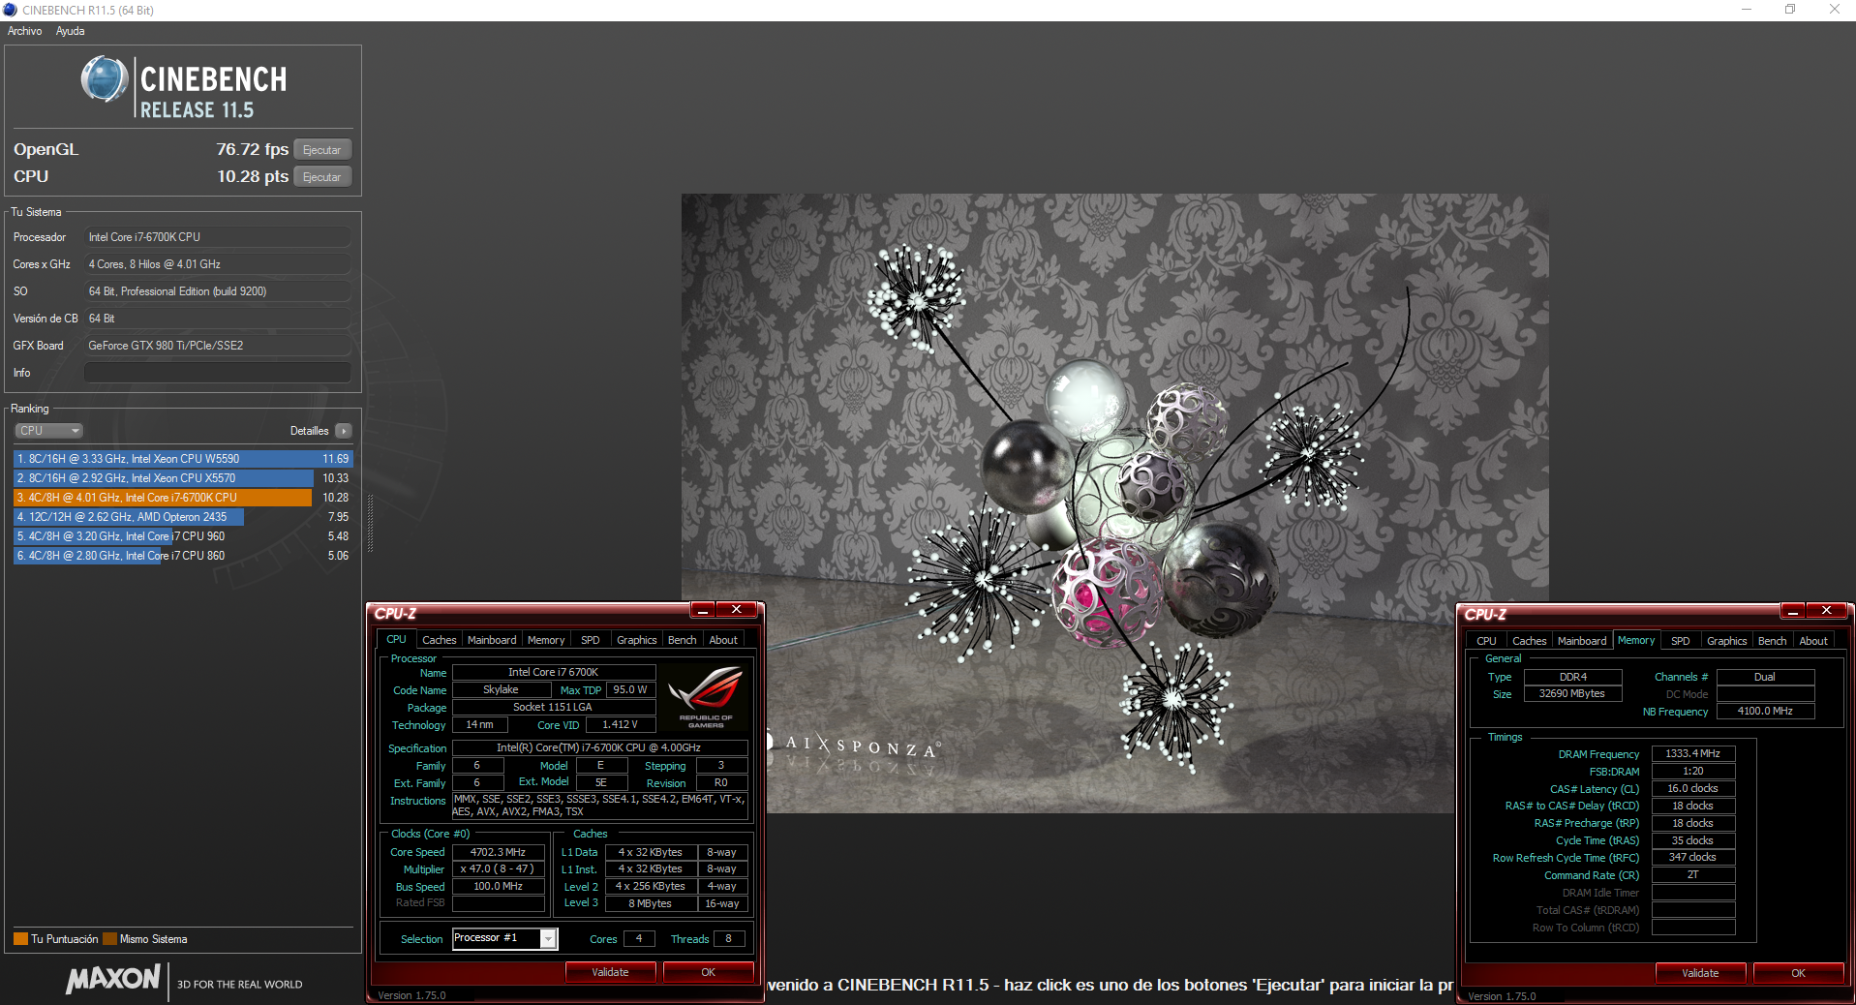Click the GFX Board value GeForce GTX 980 Ti
Viewport: 1856px width, 1005px height.
click(x=217, y=346)
